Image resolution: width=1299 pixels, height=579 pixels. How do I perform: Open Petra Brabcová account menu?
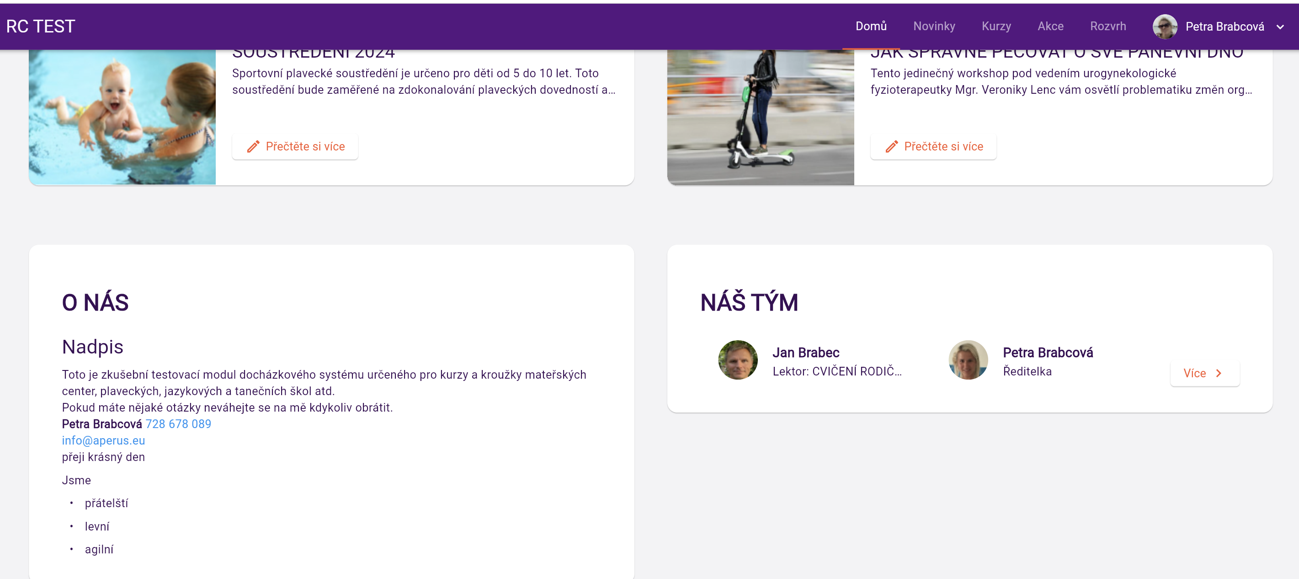click(1224, 26)
